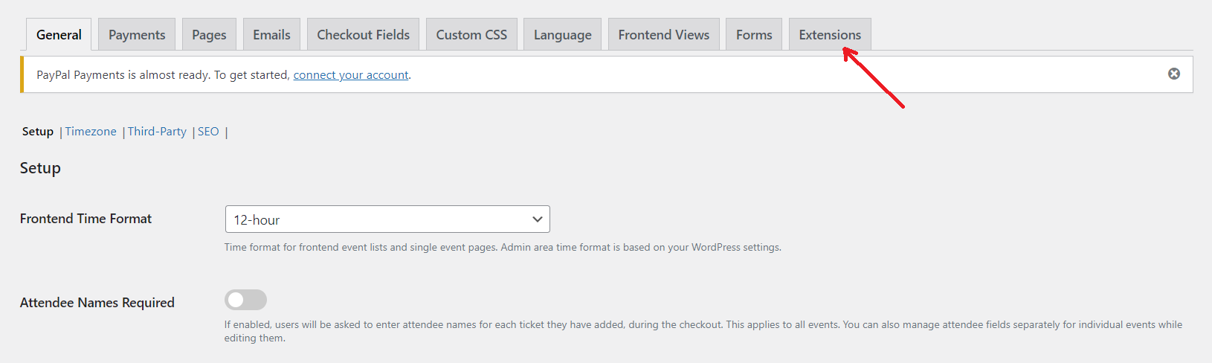Click the Attendee Names Required label
Screen dimensions: 1212x363
coord(97,303)
